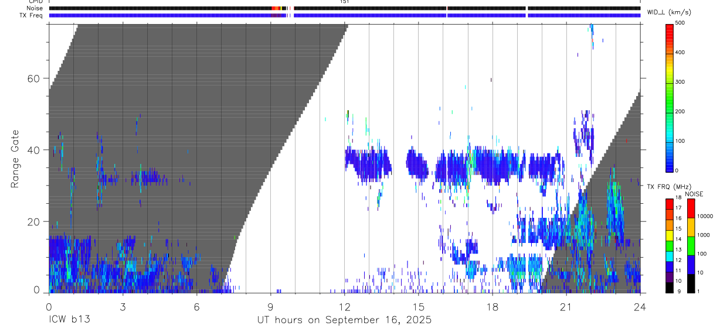Select the 11 label on TX FRQ legend
Image resolution: width=720 pixels, height=332 pixels.
pyautogui.click(x=678, y=271)
